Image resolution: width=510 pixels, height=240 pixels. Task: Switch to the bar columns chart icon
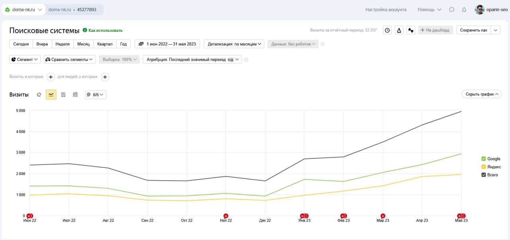pos(75,95)
